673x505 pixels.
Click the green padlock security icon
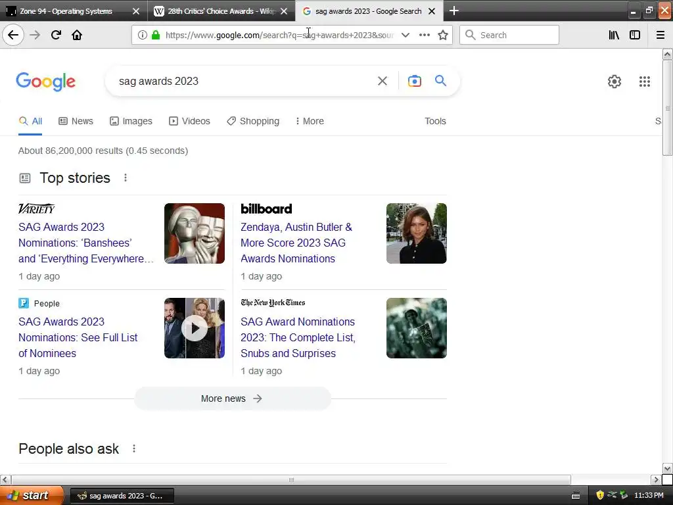tap(156, 35)
